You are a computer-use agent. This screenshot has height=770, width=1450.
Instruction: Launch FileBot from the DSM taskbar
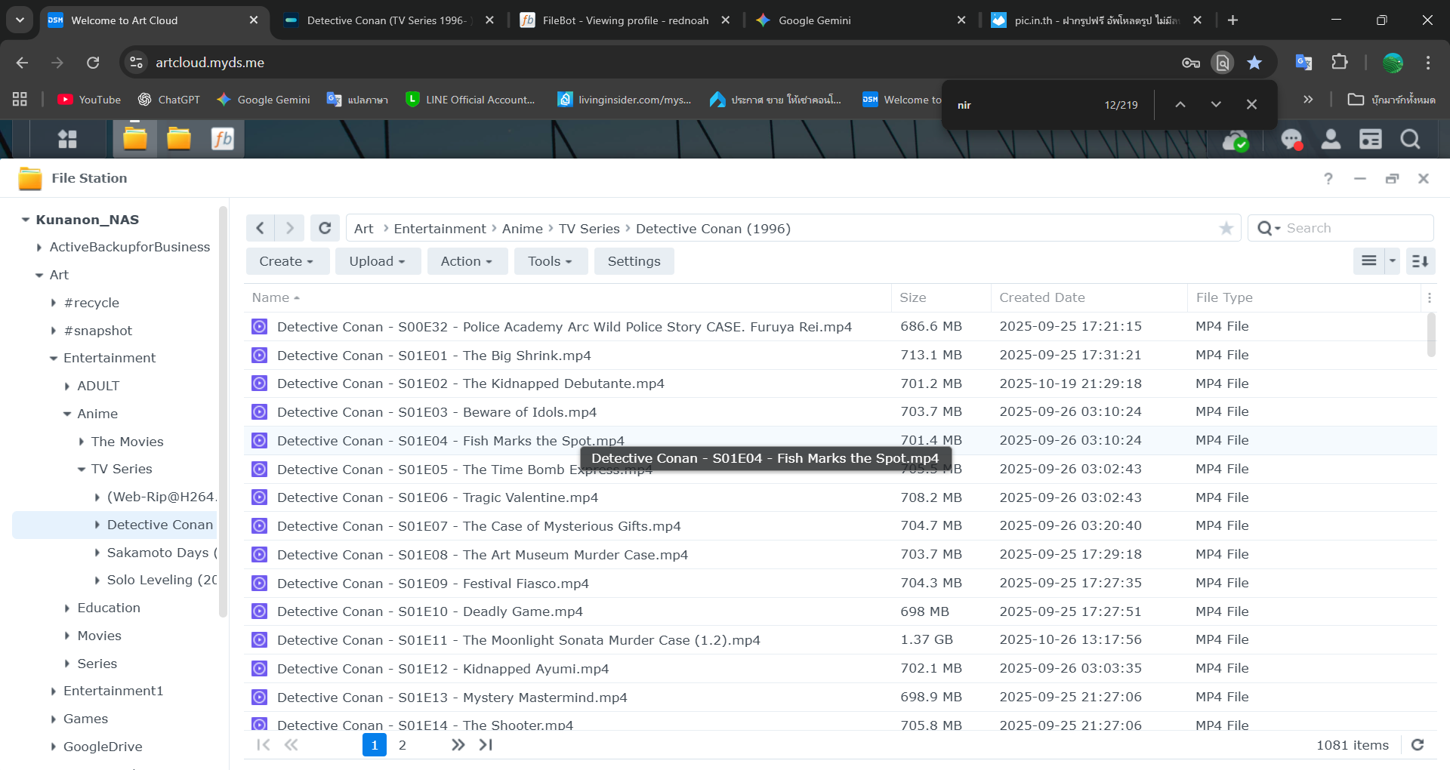224,139
